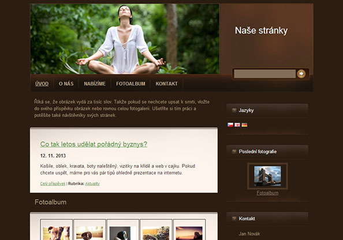Open the sunset photo thumbnail in gallery

point(189,233)
